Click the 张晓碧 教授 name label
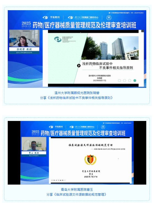The image size is (154, 208). (x=24, y=49)
